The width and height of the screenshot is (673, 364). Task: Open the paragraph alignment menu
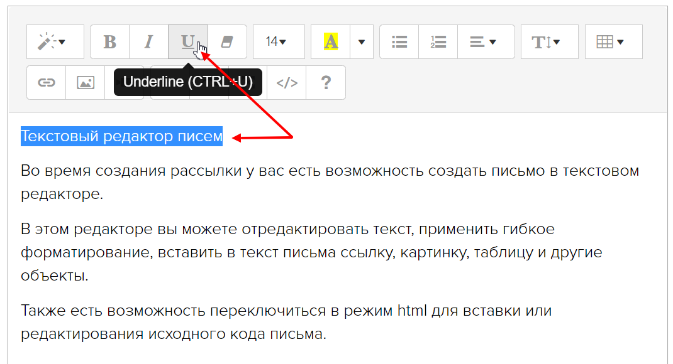coord(486,42)
